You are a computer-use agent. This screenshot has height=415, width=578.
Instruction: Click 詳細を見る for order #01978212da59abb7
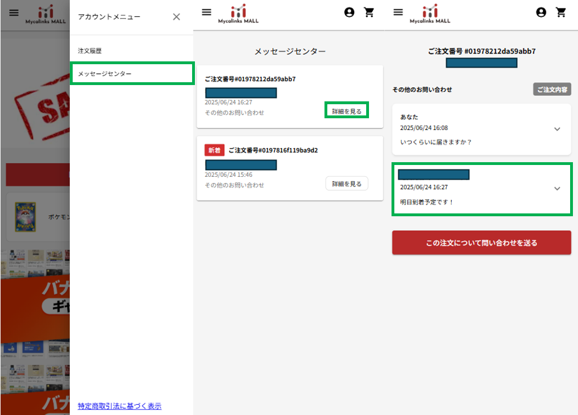[346, 111]
